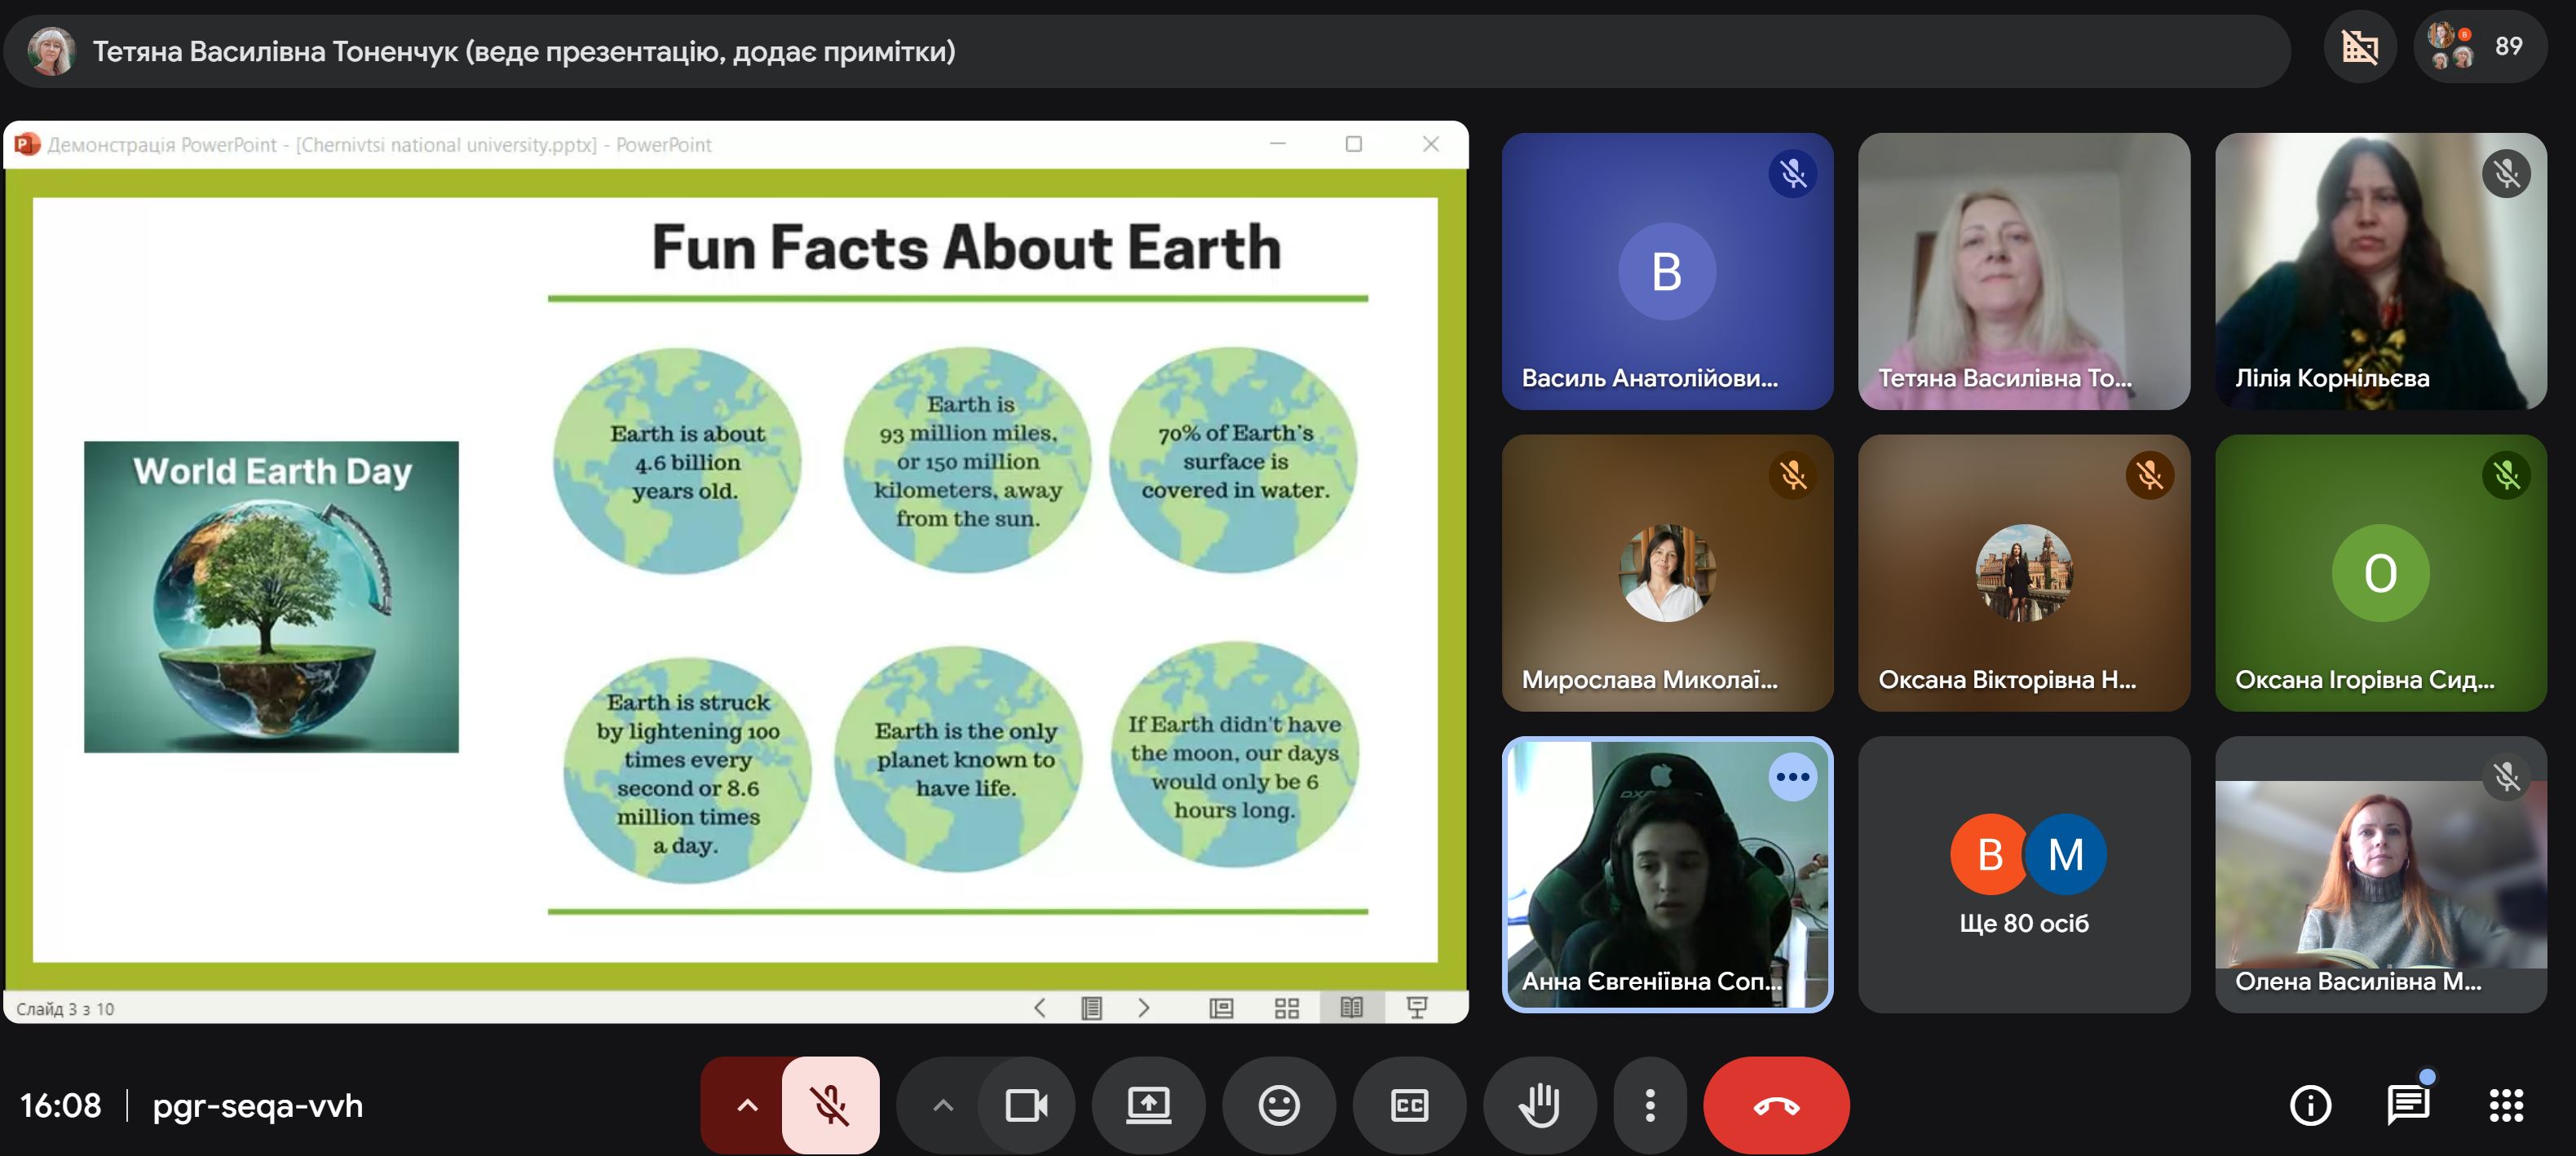Open the emoji reactions button

point(1279,1105)
